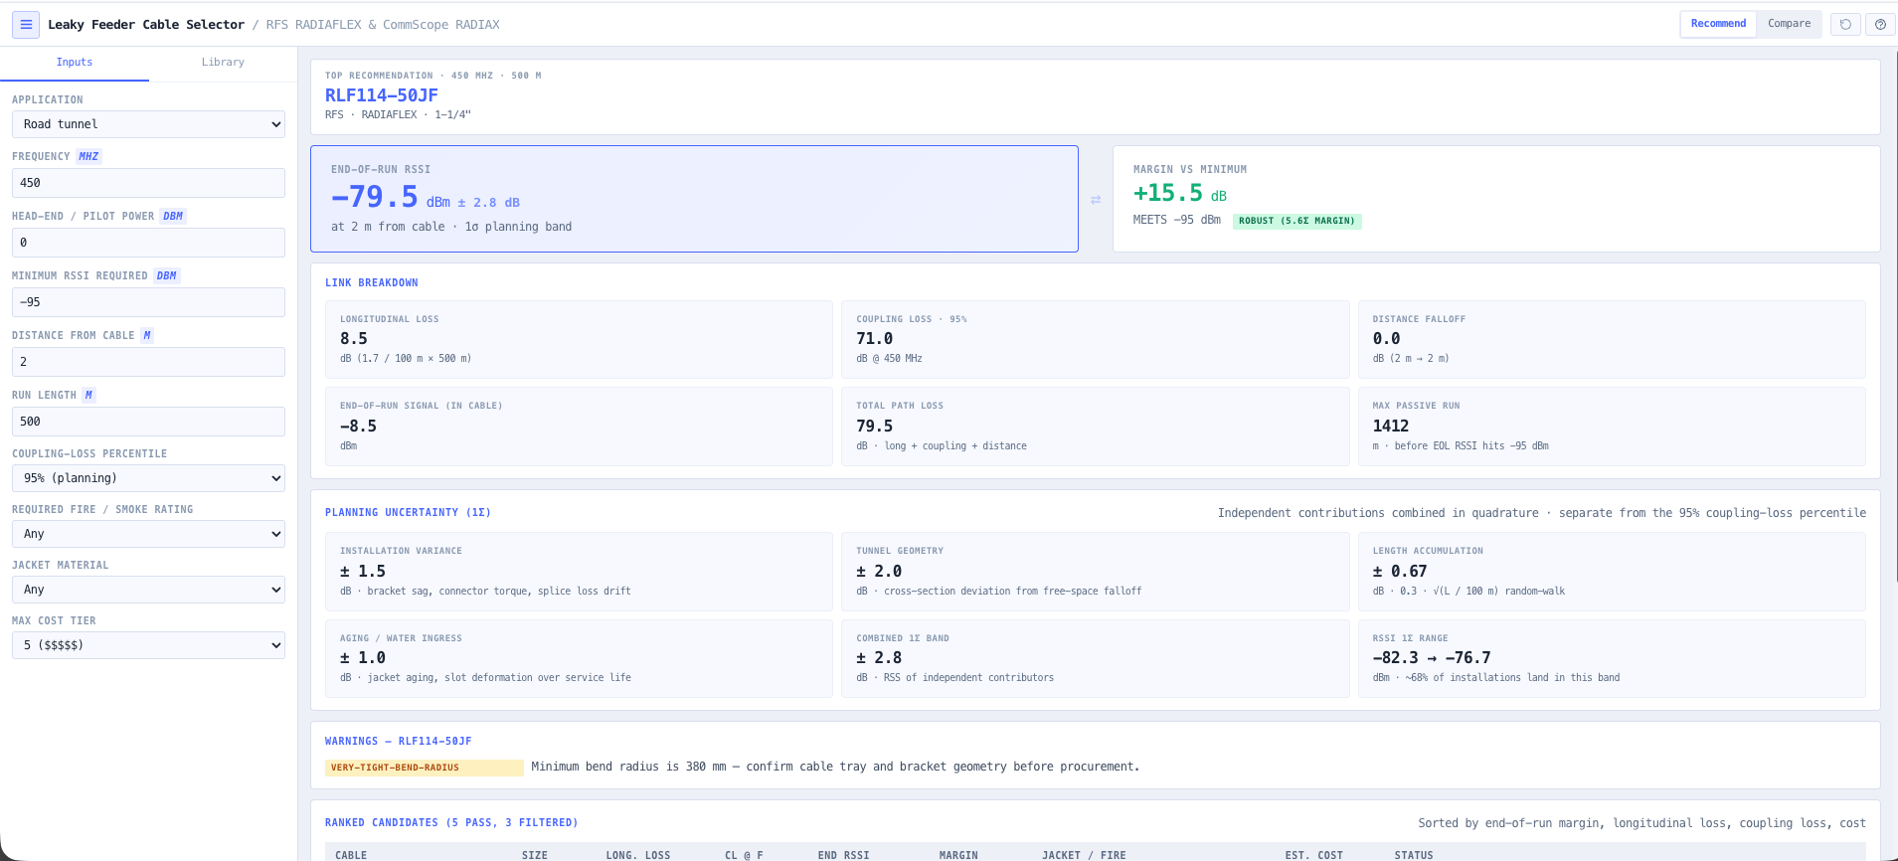Open the Max cost tier dropdown
This screenshot has height=861, width=1898.
click(x=148, y=645)
